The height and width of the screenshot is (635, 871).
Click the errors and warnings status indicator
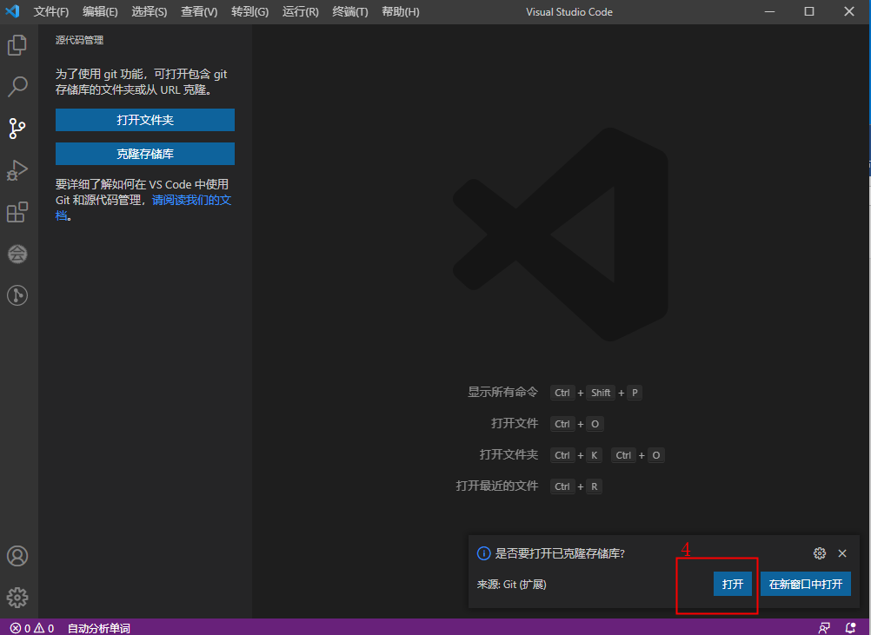[x=31, y=628]
